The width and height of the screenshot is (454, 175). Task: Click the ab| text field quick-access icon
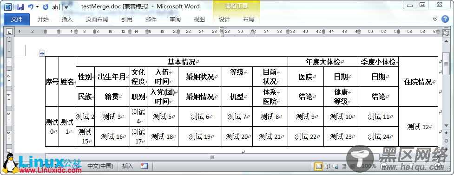tap(56, 7)
